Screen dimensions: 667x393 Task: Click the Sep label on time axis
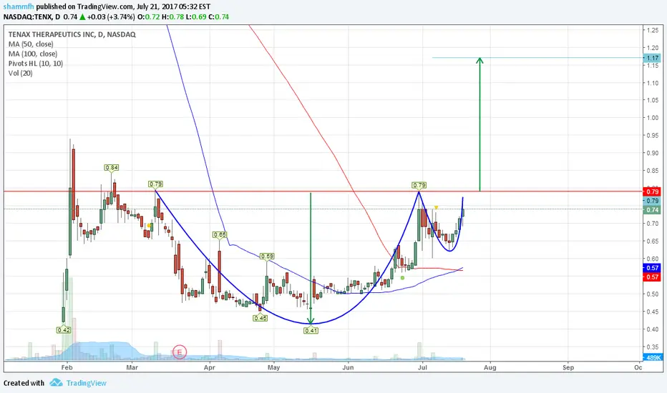pyautogui.click(x=568, y=367)
